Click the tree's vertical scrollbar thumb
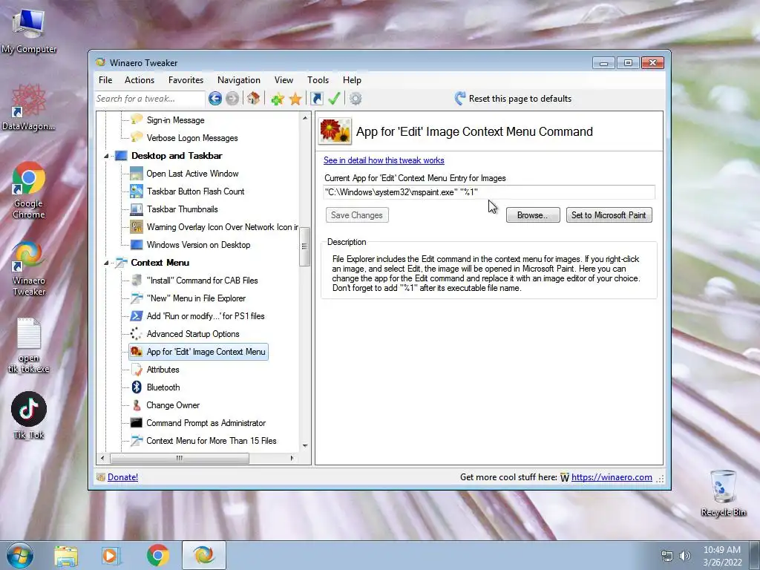Image resolution: width=760 pixels, height=570 pixels. [x=304, y=246]
